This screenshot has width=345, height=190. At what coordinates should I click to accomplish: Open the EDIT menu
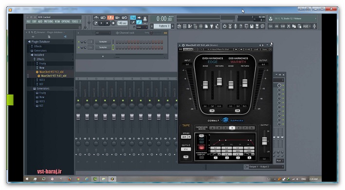point(35,21)
